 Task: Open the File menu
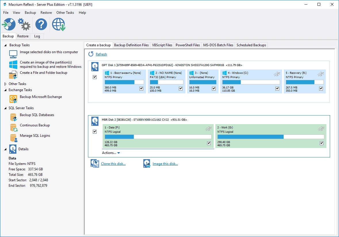point(6,13)
